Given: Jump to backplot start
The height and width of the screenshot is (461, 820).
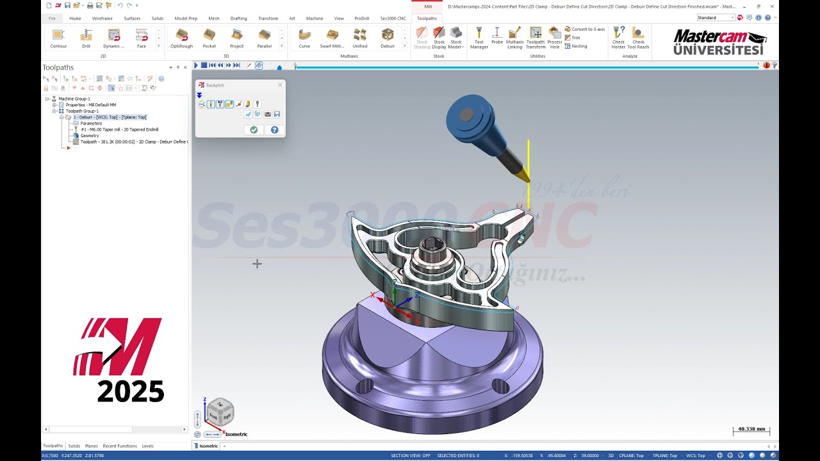Looking at the screenshot, I should (x=212, y=65).
